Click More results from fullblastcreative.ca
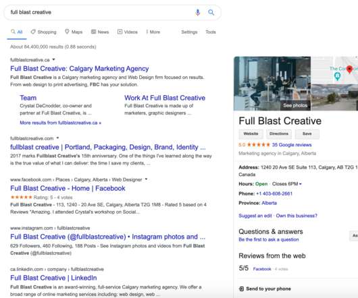 click(x=60, y=123)
